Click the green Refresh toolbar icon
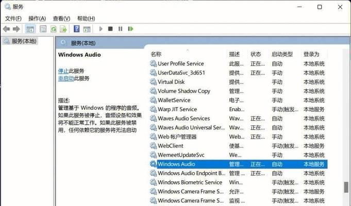351x206 pixels. click(54, 29)
